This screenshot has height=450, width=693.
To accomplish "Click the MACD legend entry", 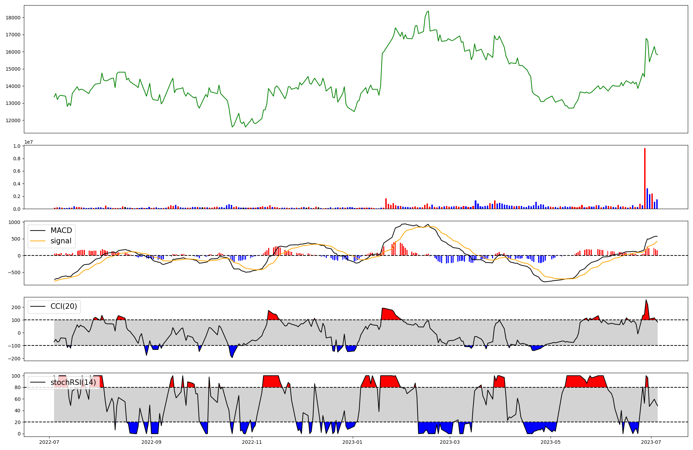I will [x=61, y=231].
